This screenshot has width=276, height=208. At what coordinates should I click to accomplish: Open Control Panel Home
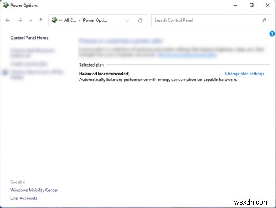29,38
